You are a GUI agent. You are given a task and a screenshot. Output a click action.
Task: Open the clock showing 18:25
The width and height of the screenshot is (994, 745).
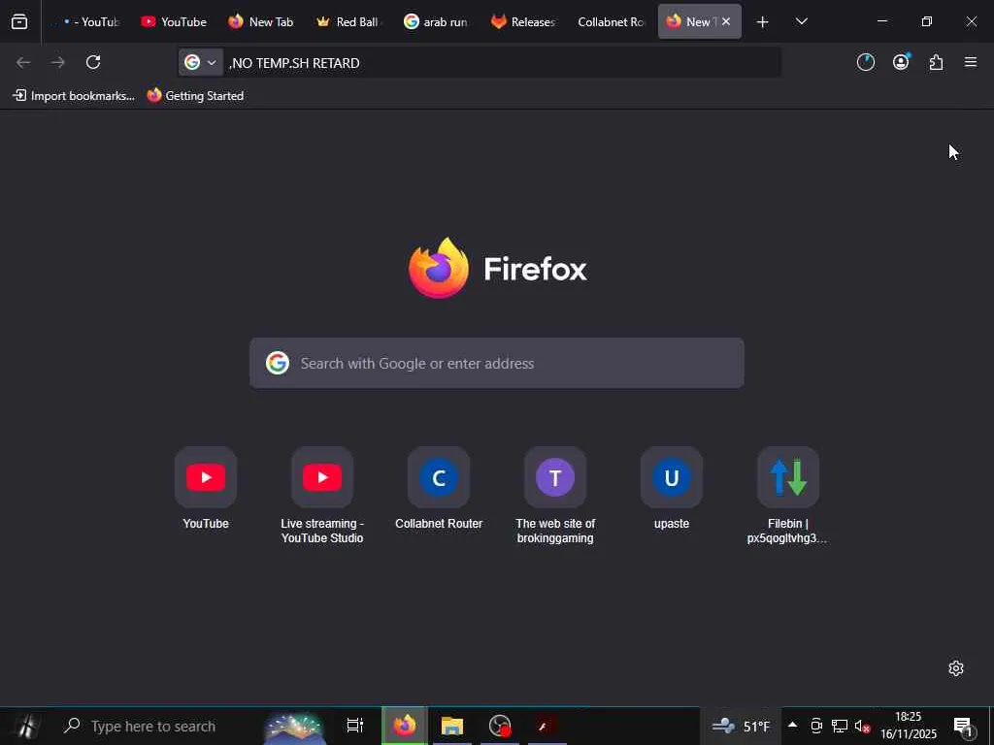click(908, 726)
